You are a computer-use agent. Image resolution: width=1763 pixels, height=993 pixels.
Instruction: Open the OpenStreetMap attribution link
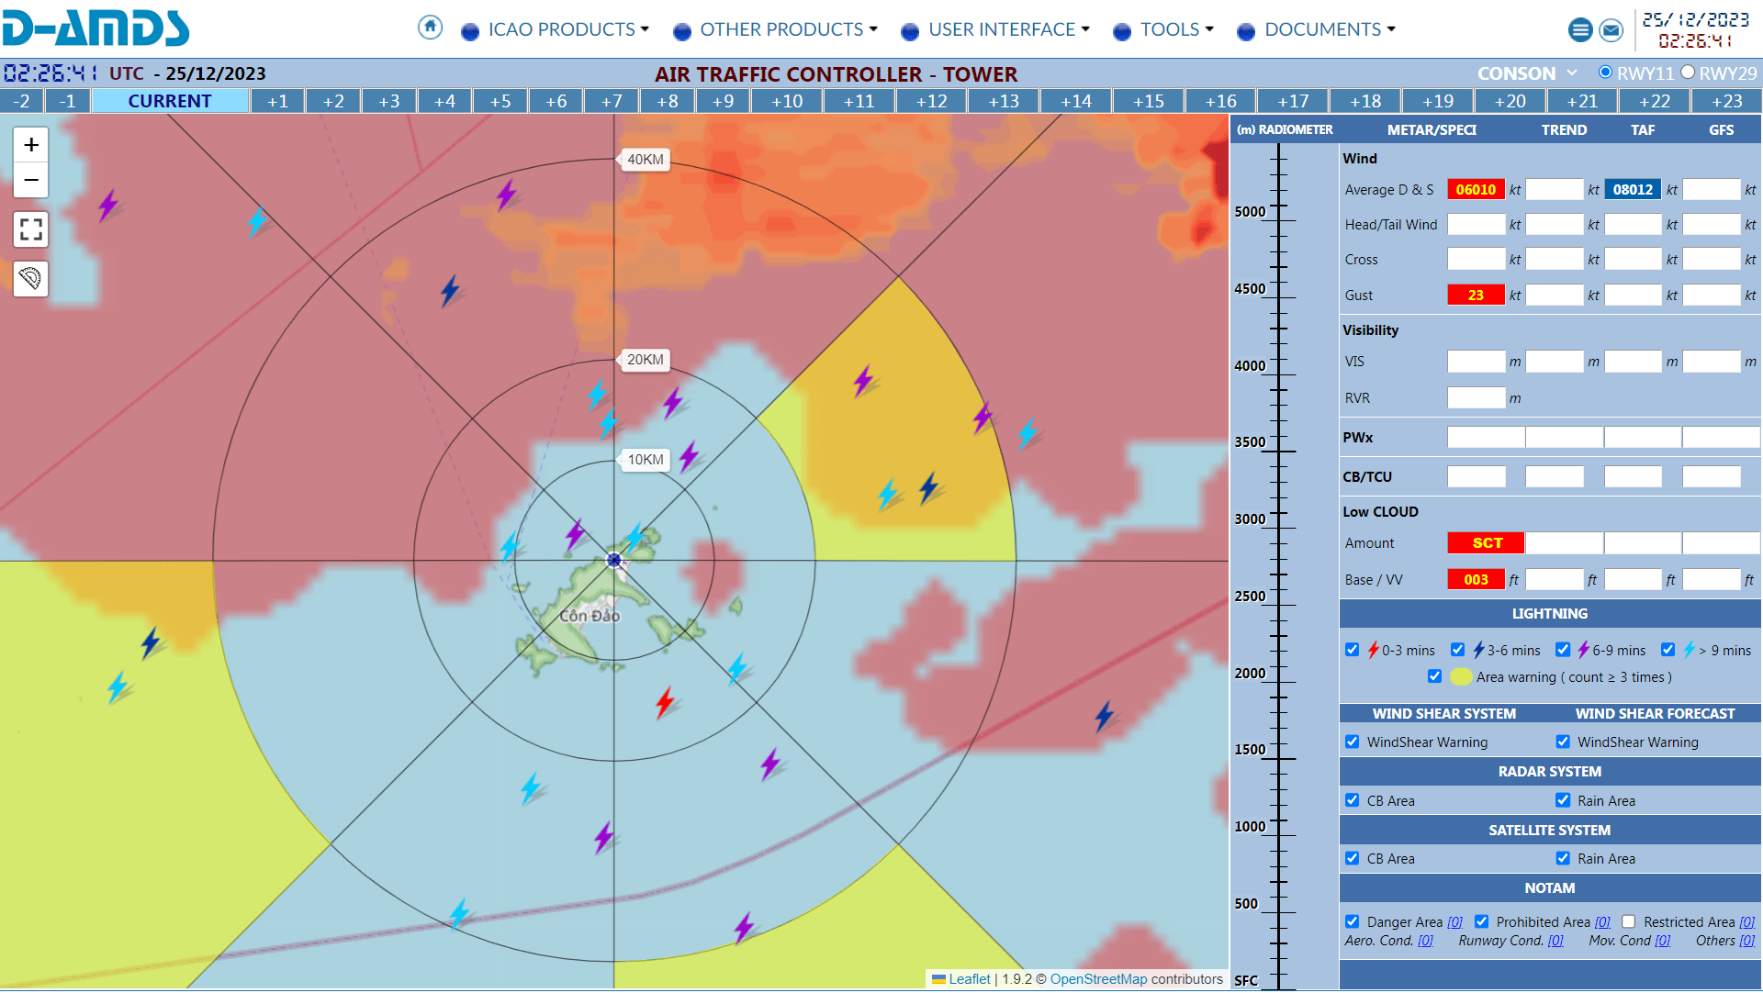pyautogui.click(x=1098, y=979)
